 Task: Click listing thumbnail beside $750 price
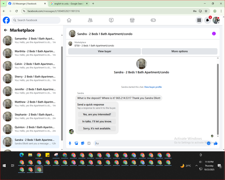tap(70, 44)
